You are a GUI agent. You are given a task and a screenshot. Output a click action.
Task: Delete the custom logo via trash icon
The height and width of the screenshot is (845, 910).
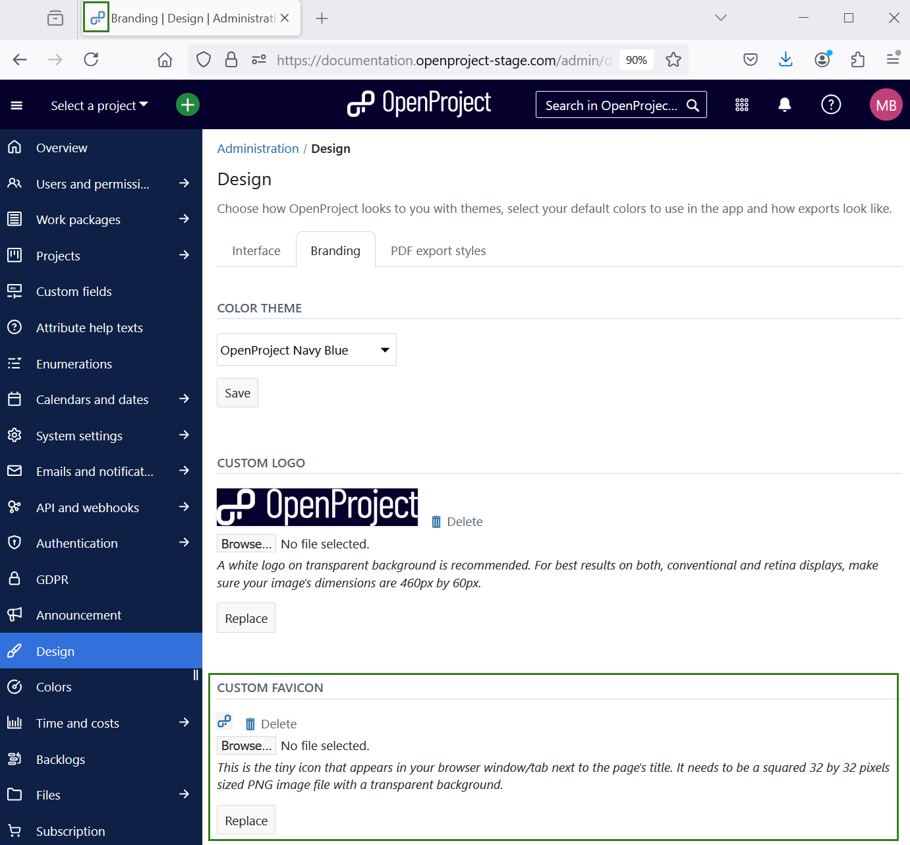click(436, 522)
